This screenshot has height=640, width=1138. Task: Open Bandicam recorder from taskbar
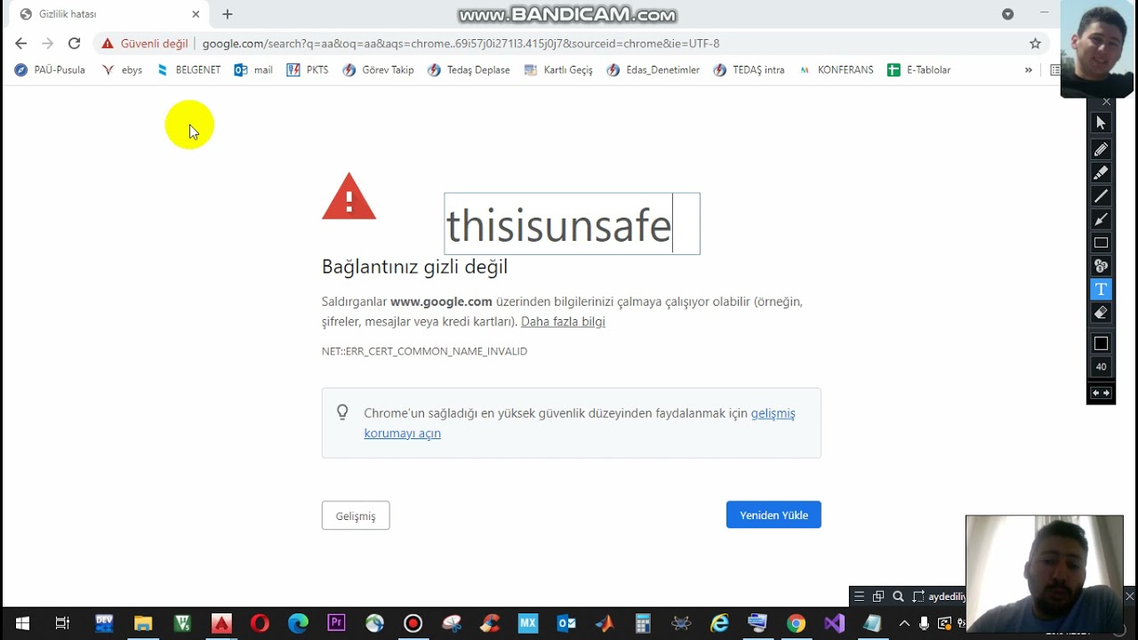(413, 623)
